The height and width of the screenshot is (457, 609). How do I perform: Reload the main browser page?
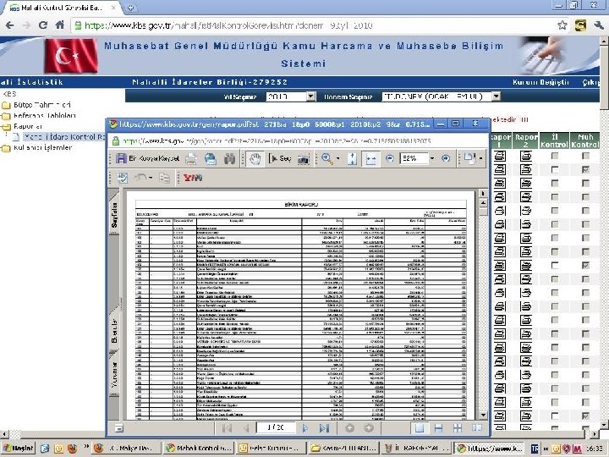pyautogui.click(x=43, y=25)
